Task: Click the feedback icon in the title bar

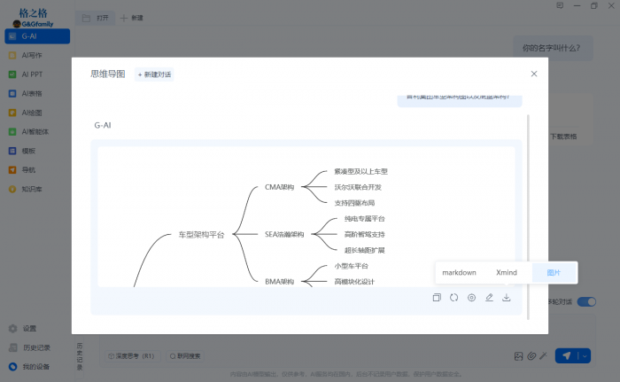Action: [560, 5]
